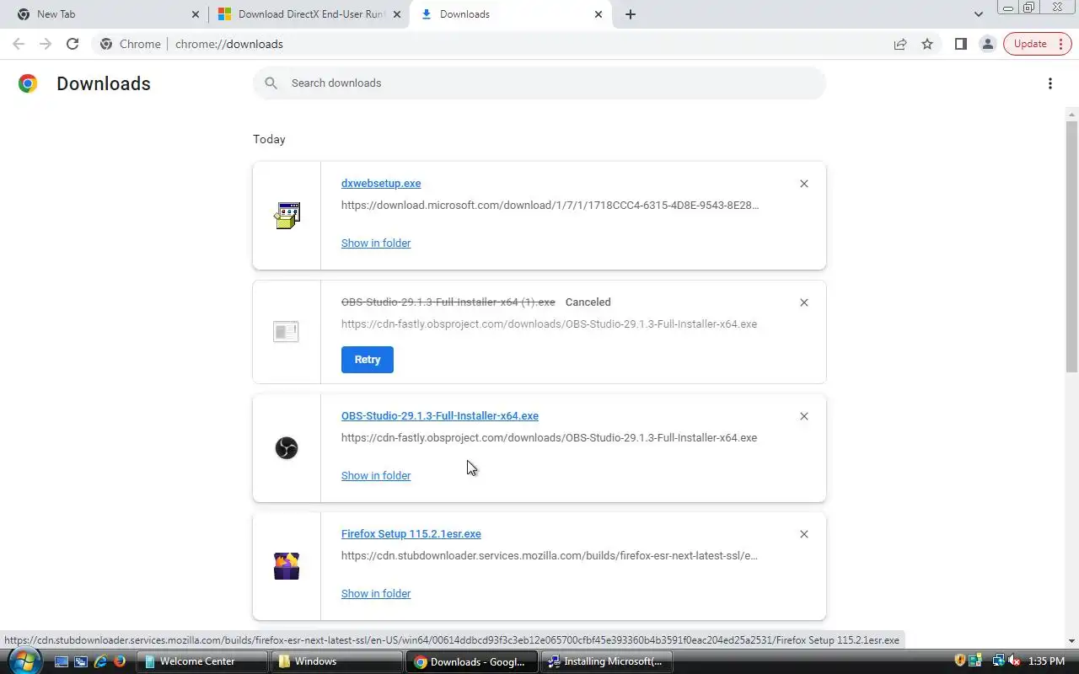Focus the Search downloads field

539,83
